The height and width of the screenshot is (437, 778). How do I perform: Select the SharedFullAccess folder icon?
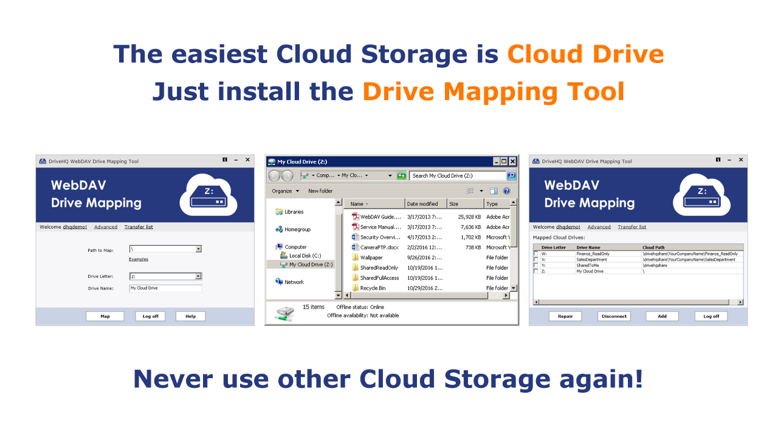point(356,278)
